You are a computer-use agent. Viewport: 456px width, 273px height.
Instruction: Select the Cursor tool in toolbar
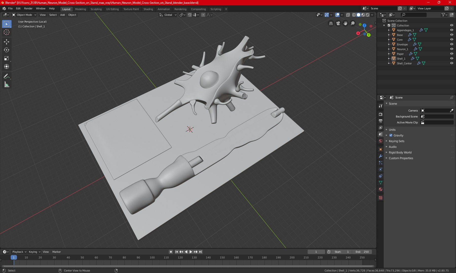7,32
